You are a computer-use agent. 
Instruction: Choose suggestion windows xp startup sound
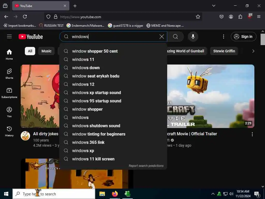click(x=113, y=93)
